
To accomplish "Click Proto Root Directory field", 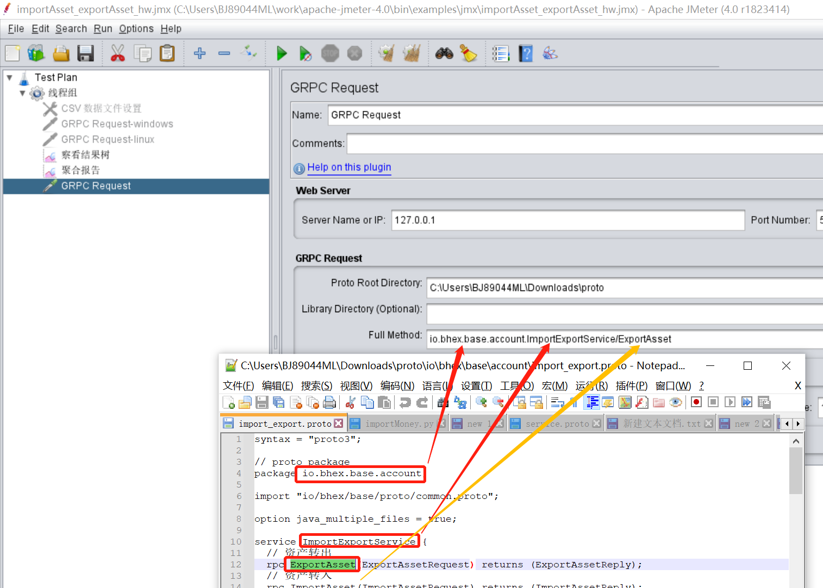I will [625, 288].
